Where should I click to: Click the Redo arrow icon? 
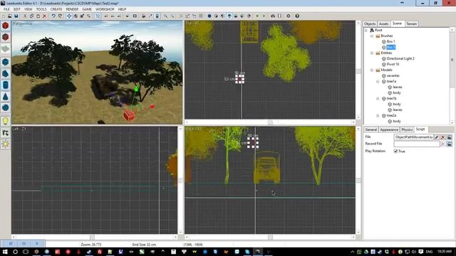[x=60, y=16]
